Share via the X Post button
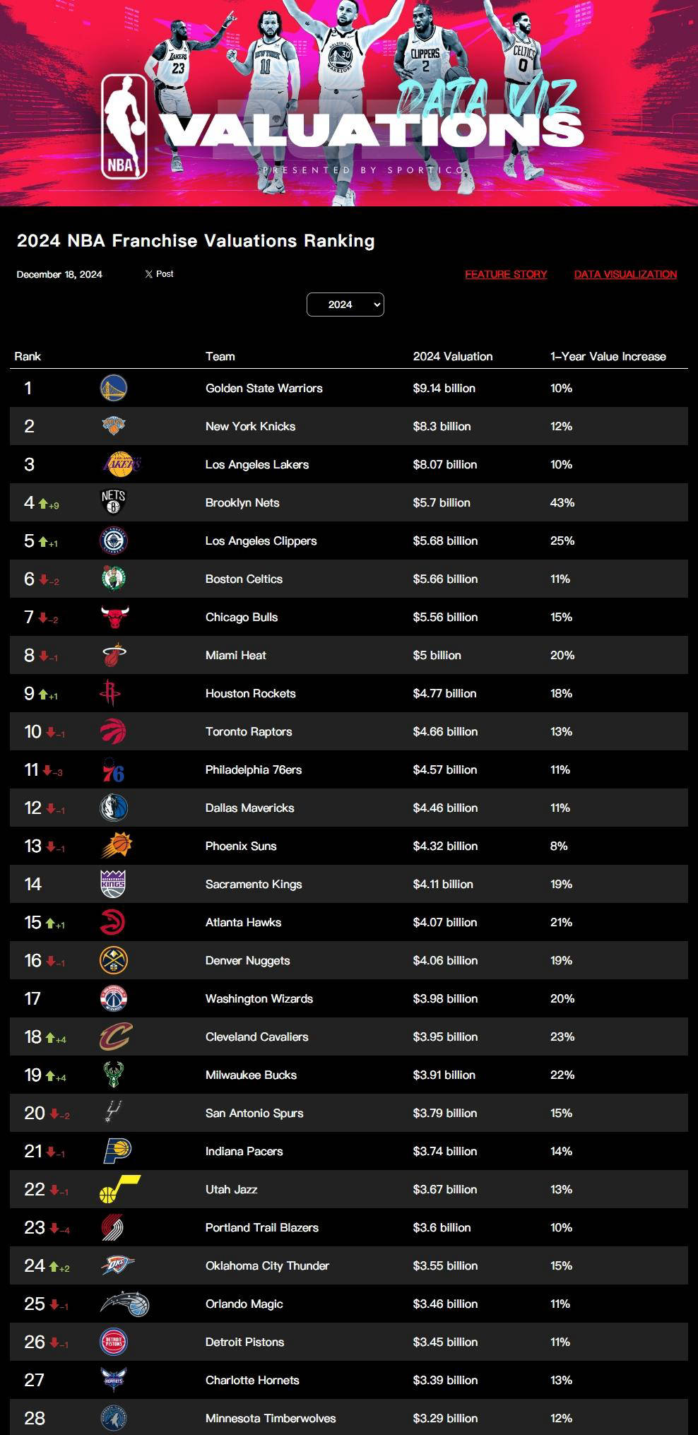 [159, 274]
